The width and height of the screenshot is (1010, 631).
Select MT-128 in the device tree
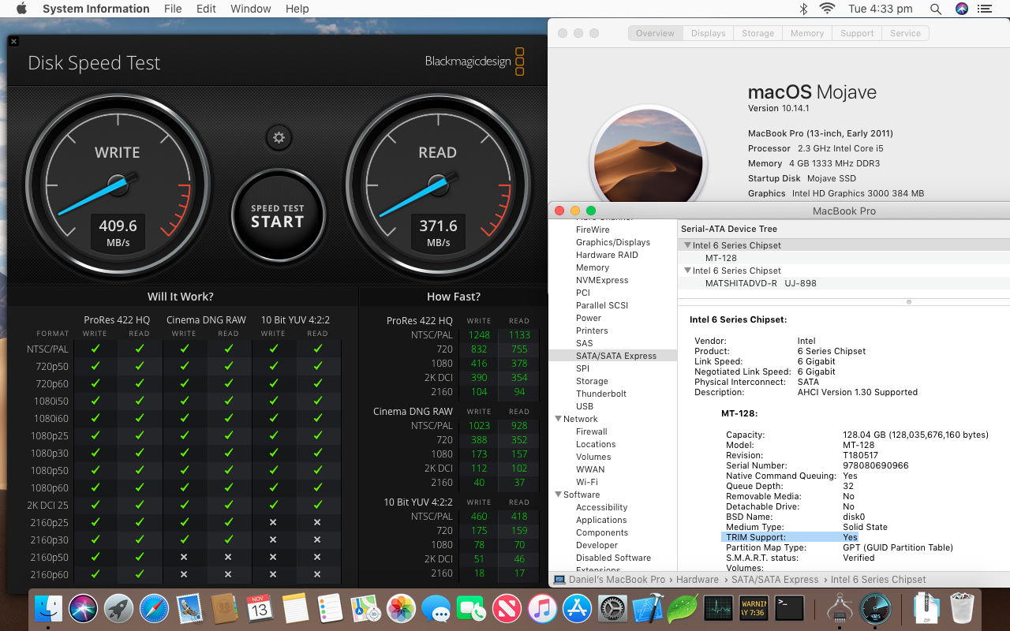(x=720, y=258)
